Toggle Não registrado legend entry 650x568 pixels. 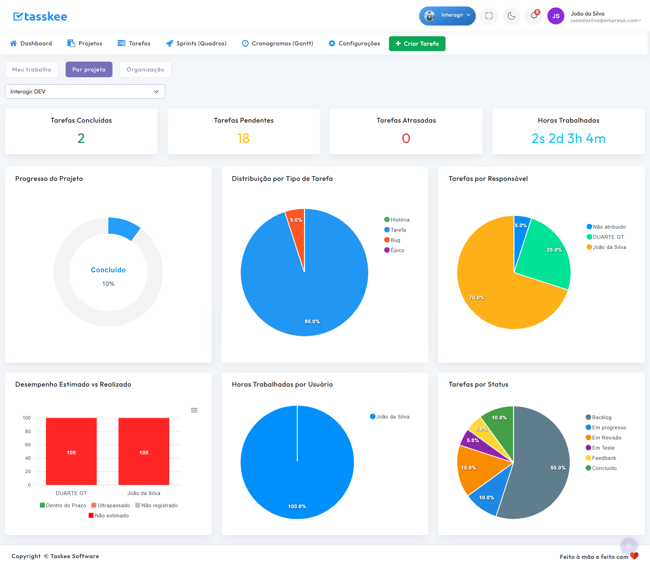click(156, 505)
